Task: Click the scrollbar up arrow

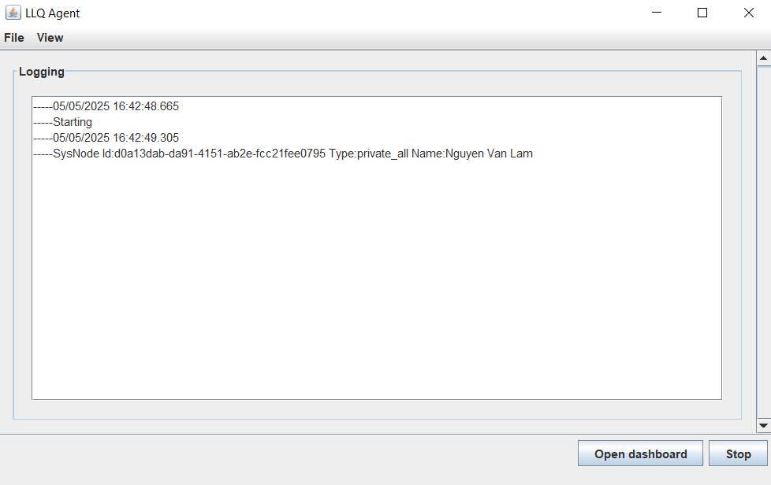Action: click(x=763, y=58)
